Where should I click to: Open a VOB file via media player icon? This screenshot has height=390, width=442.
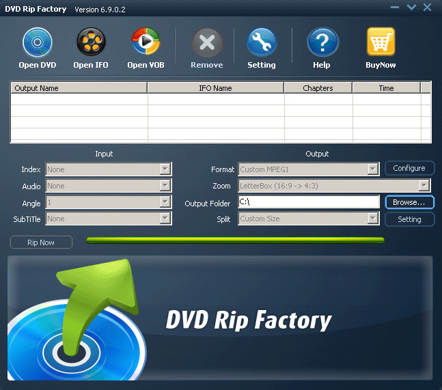coord(146,42)
